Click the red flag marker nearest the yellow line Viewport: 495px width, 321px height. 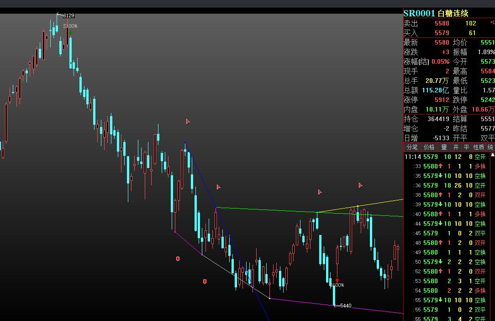360,185
